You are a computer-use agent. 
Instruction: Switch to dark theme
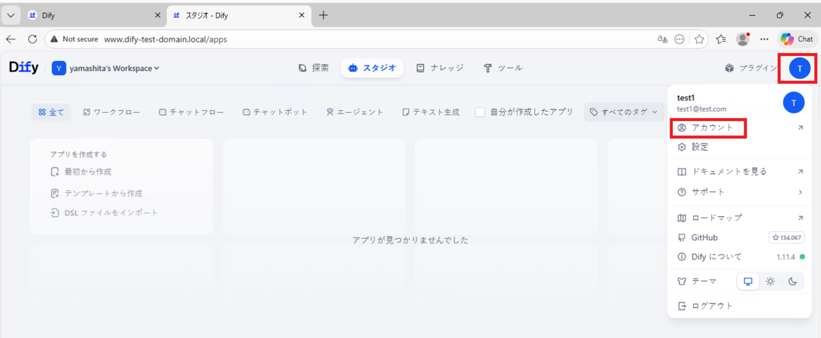[x=792, y=281]
